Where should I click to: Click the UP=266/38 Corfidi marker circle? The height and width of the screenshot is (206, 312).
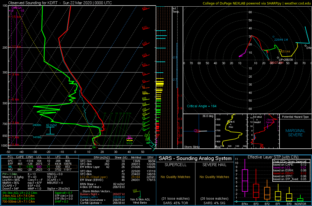[278, 58]
